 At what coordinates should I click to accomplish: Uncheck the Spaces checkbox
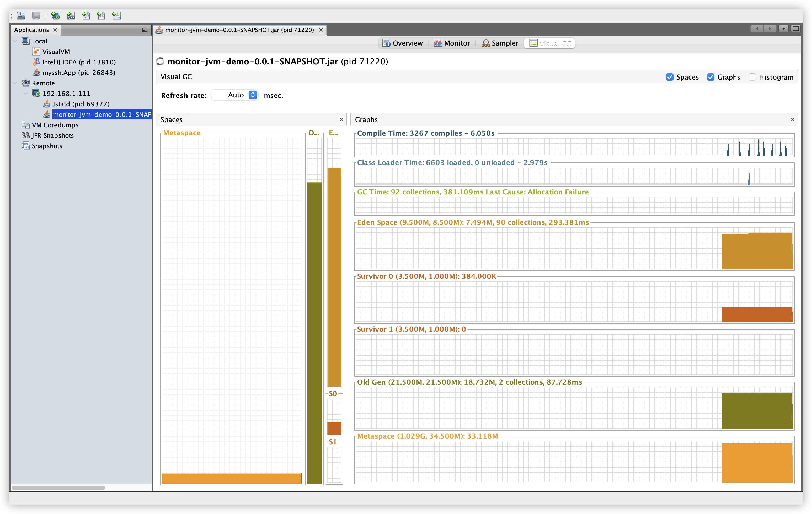[x=670, y=77]
